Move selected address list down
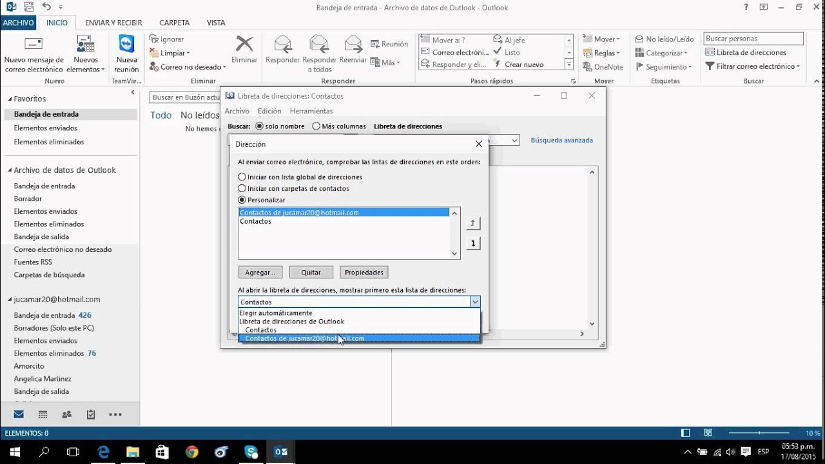This screenshot has width=825, height=464. [473, 244]
